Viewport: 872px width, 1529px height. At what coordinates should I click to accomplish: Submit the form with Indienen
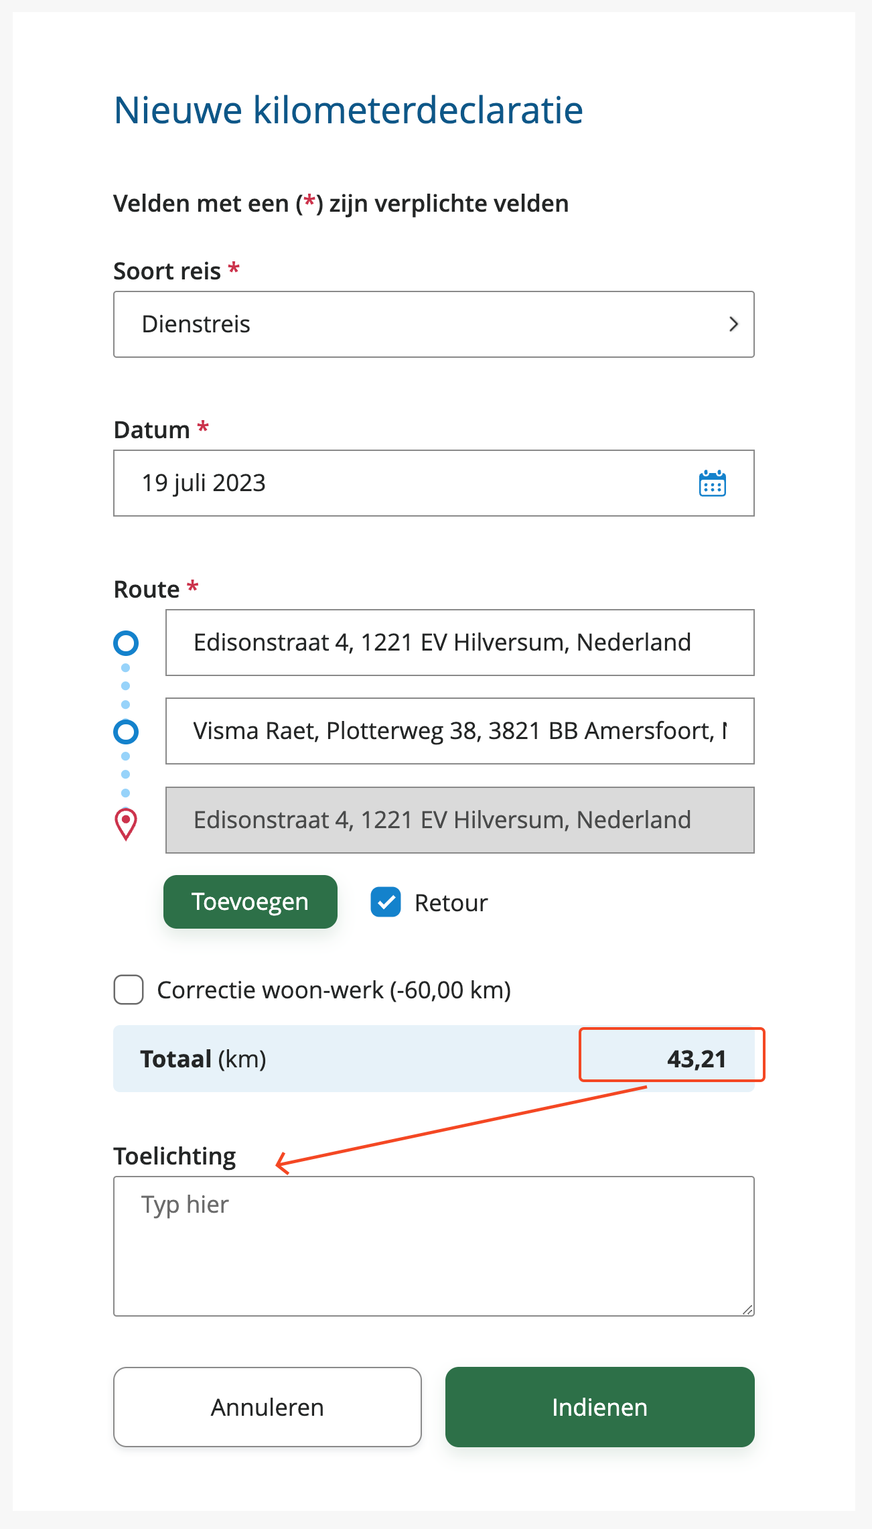click(599, 1407)
